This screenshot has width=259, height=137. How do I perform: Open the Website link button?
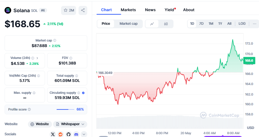(40, 124)
